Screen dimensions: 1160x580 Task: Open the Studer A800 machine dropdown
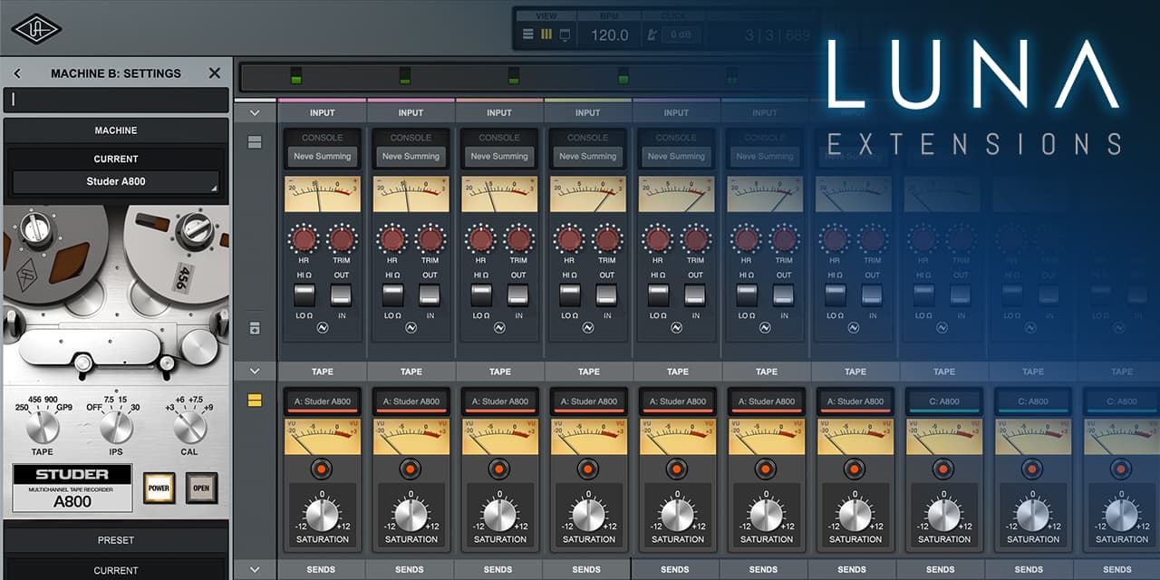(116, 181)
